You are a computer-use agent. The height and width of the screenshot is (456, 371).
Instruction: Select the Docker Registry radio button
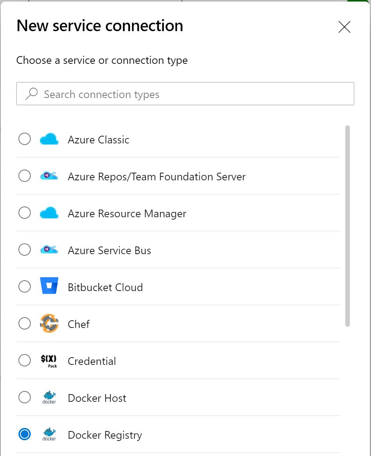pos(25,434)
